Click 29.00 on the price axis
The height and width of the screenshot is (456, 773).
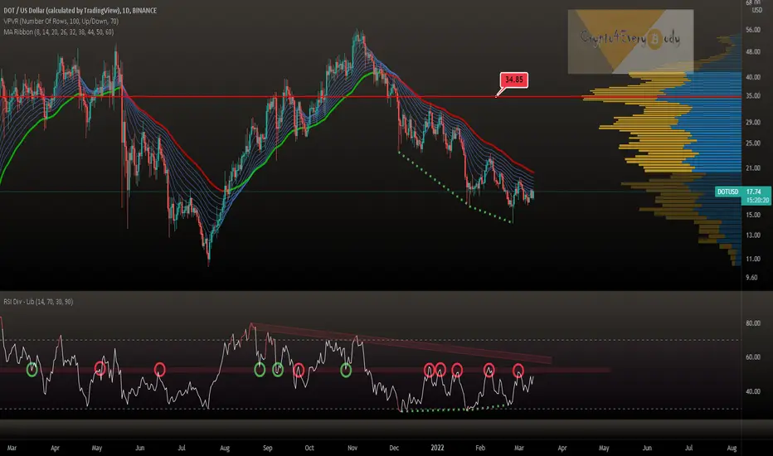click(753, 122)
